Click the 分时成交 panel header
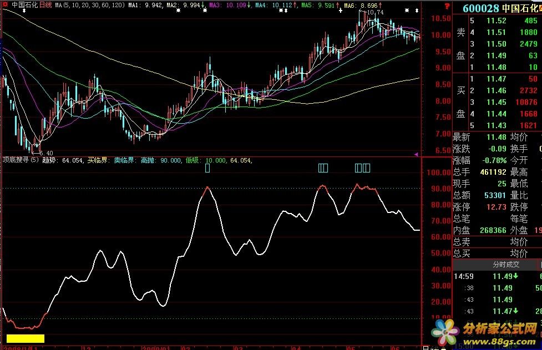The width and height of the screenshot is (542, 350). point(506,265)
